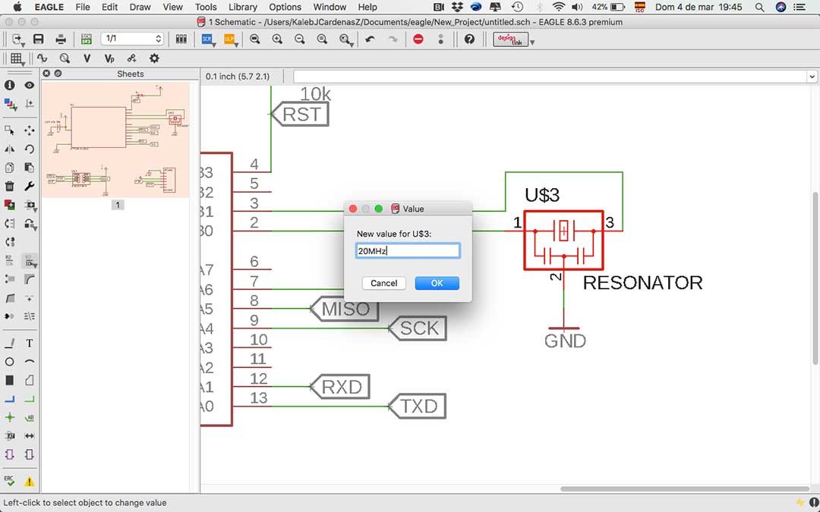Click the horizontal scrollbar at bottom
The width and height of the screenshot is (820, 512).
click(x=684, y=489)
